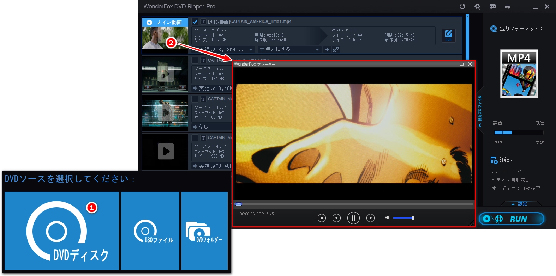
Task: Select the ISOファイル source tile
Action: point(150,231)
